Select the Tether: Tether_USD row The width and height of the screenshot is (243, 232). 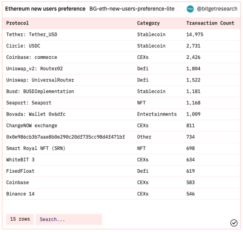coord(121,34)
